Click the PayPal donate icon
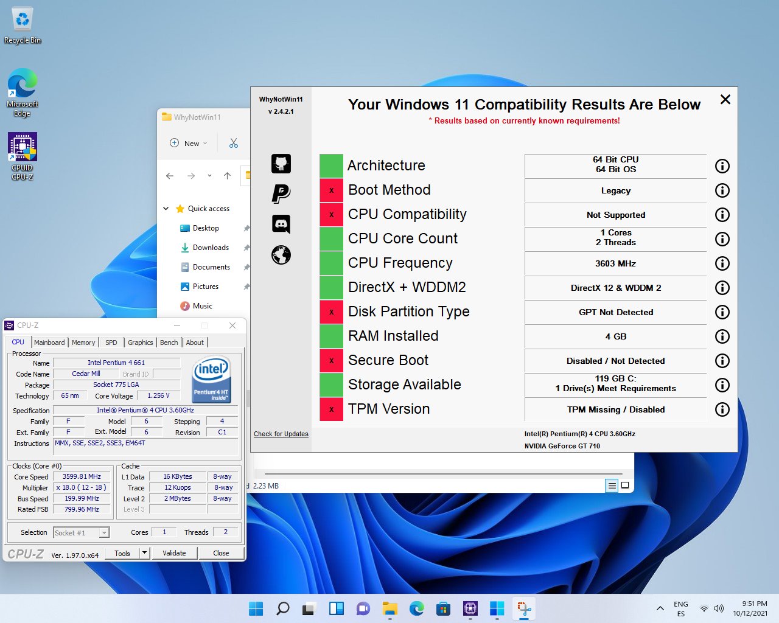This screenshot has width=779, height=623. pos(281,193)
